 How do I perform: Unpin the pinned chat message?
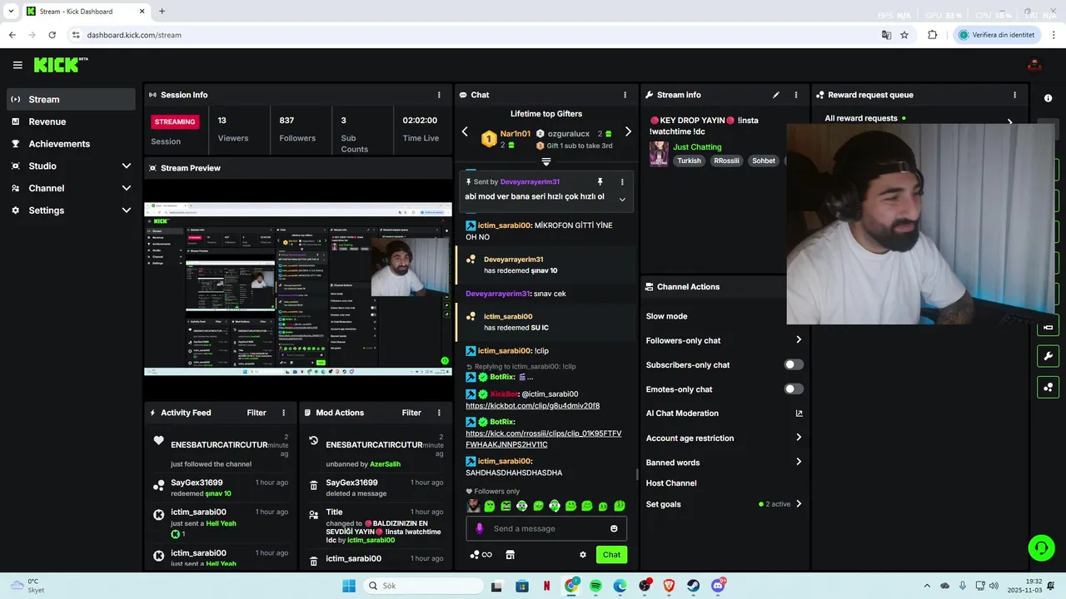click(x=600, y=181)
